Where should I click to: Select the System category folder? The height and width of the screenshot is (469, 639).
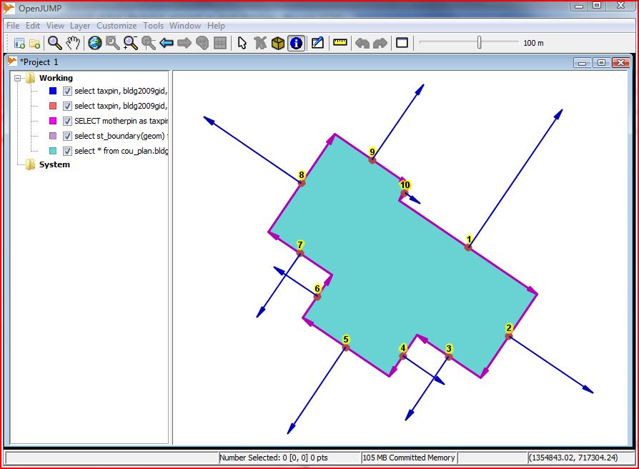pyautogui.click(x=54, y=164)
